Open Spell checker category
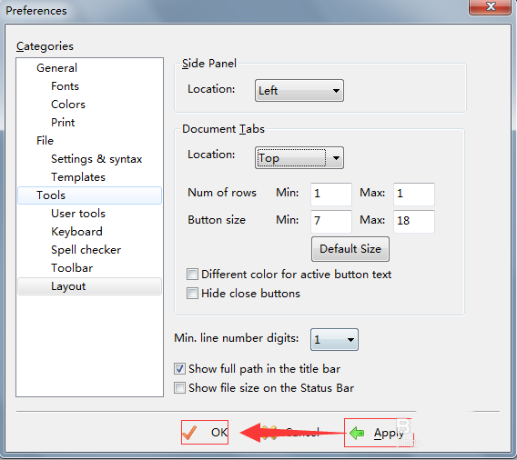517x460 pixels. coord(86,250)
